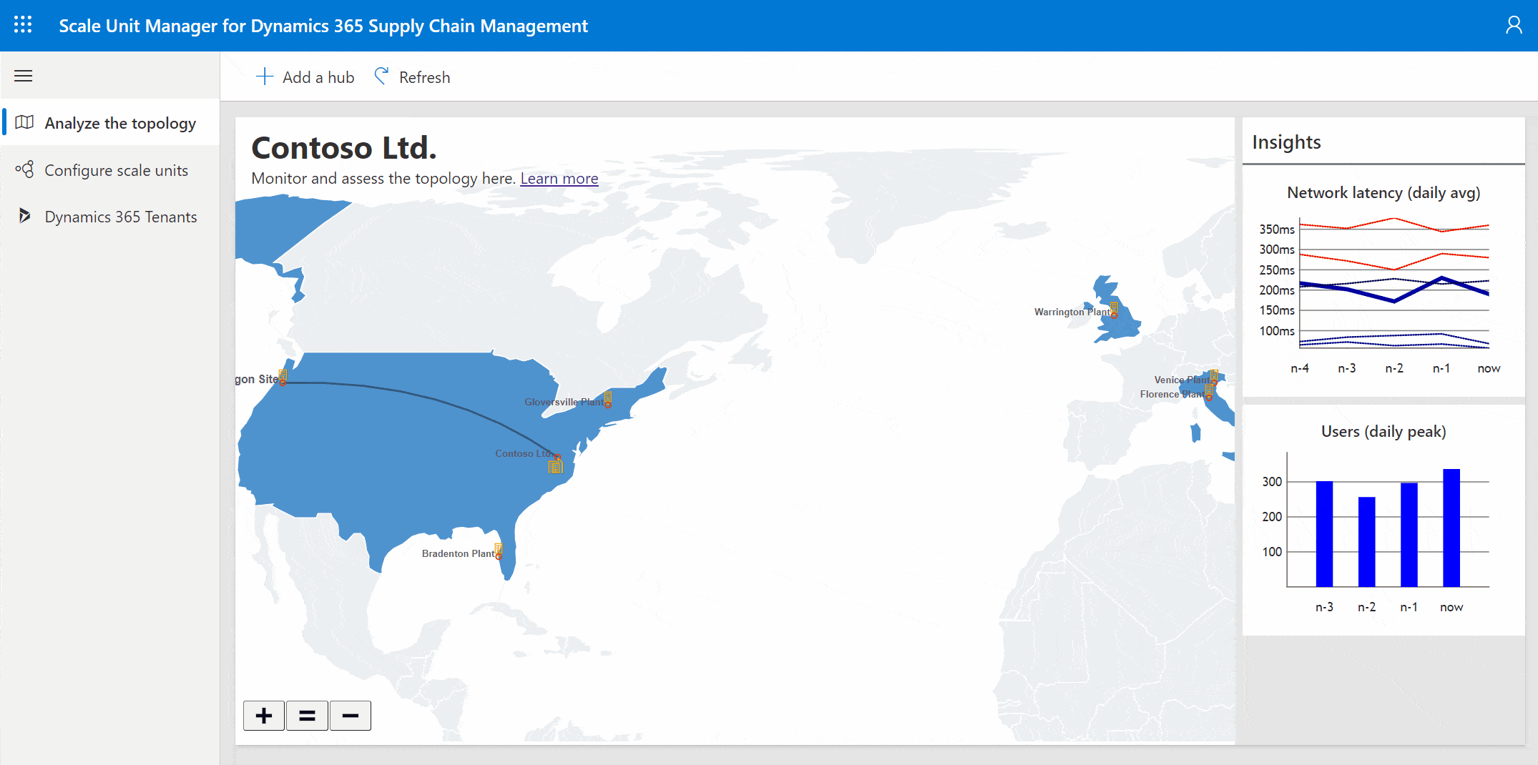The height and width of the screenshot is (765, 1538).
Task: Switch to the Analyze the topology view
Action: click(x=119, y=122)
